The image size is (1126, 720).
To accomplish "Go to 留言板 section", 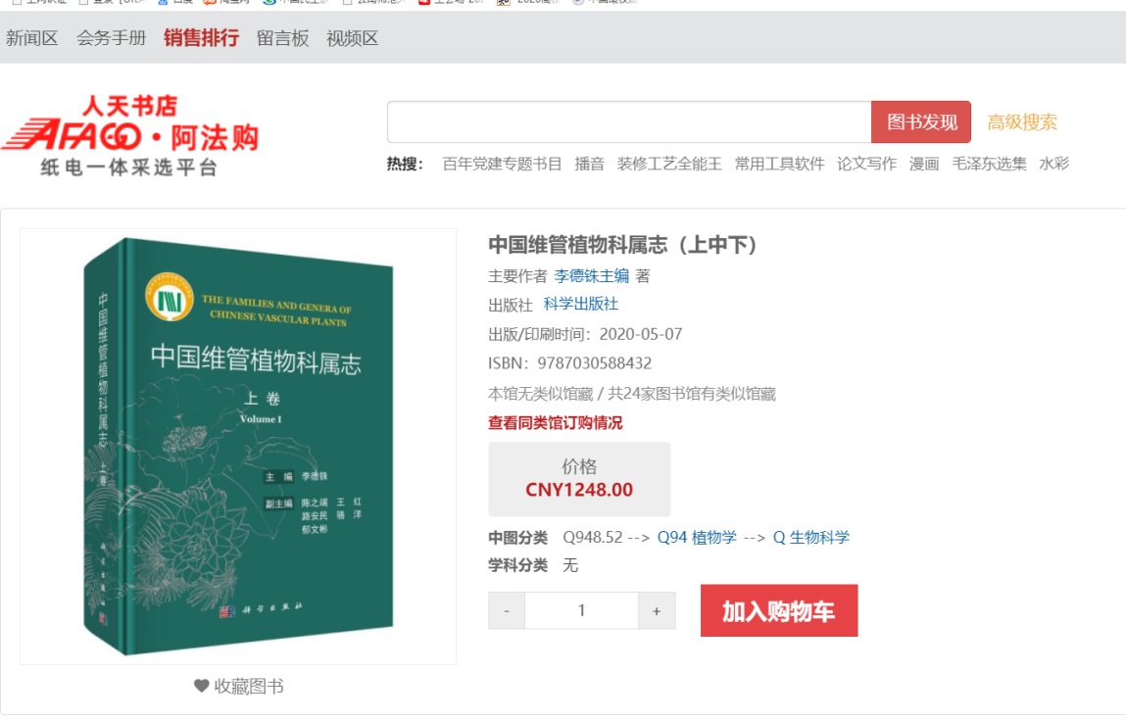I will (283, 38).
